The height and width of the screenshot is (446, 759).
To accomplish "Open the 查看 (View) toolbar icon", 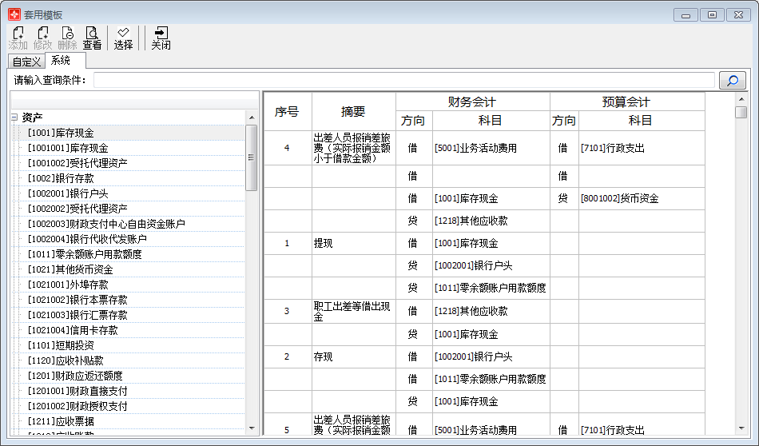I will 92,38.
